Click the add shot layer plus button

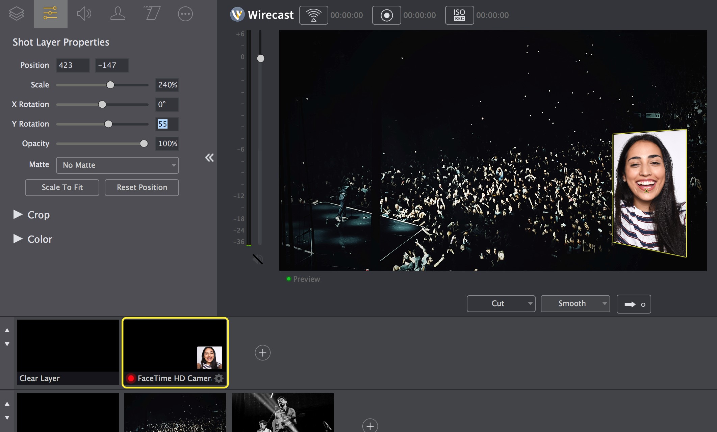click(263, 352)
